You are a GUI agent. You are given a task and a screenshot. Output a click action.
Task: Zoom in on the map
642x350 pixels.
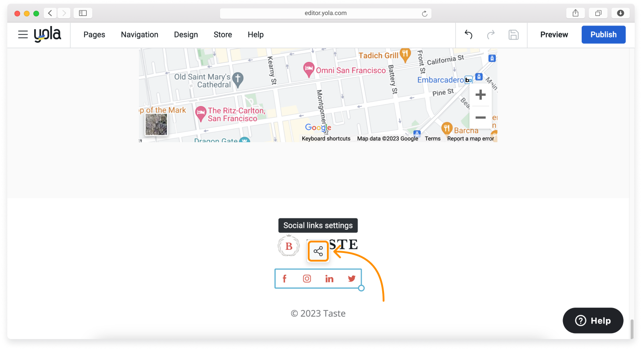point(480,95)
